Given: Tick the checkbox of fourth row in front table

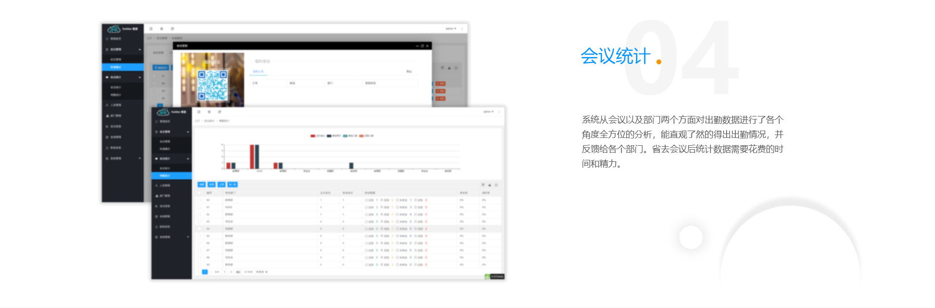Looking at the screenshot, I should 199,221.
